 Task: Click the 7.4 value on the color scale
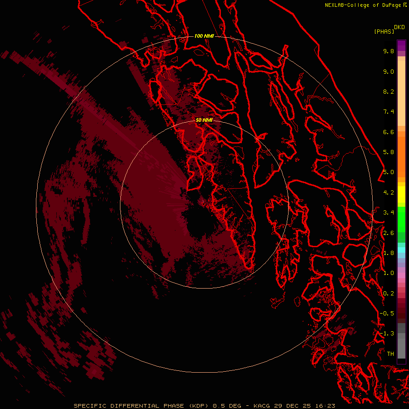389,112
